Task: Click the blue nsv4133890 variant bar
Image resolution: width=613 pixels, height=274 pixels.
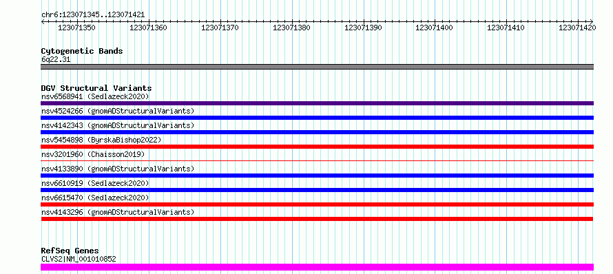Action: 317,176
